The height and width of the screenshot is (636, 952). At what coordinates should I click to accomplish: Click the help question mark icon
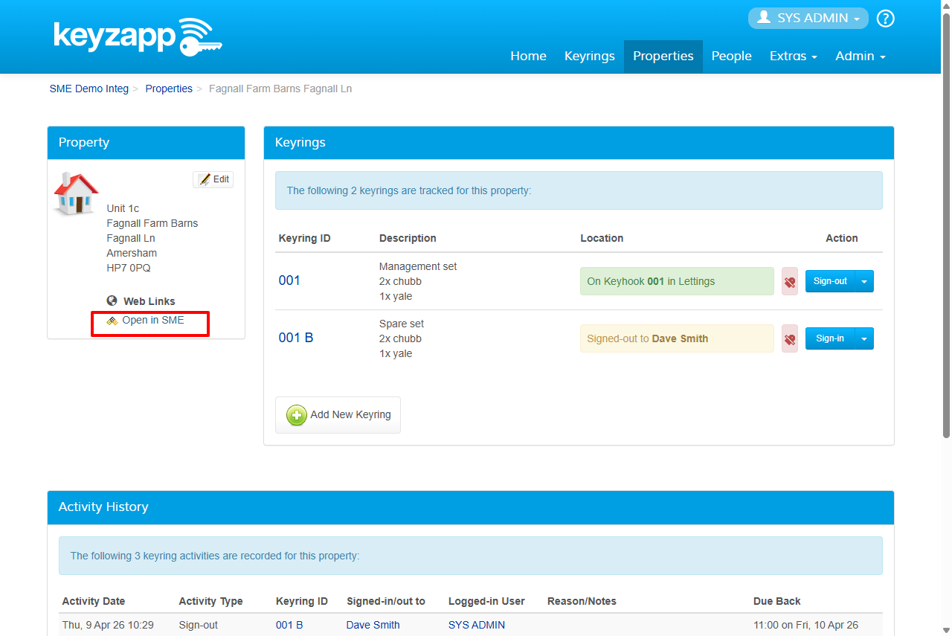tap(885, 19)
